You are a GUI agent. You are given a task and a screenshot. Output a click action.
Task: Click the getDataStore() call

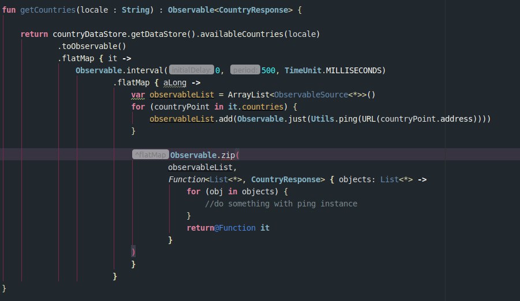(163, 34)
